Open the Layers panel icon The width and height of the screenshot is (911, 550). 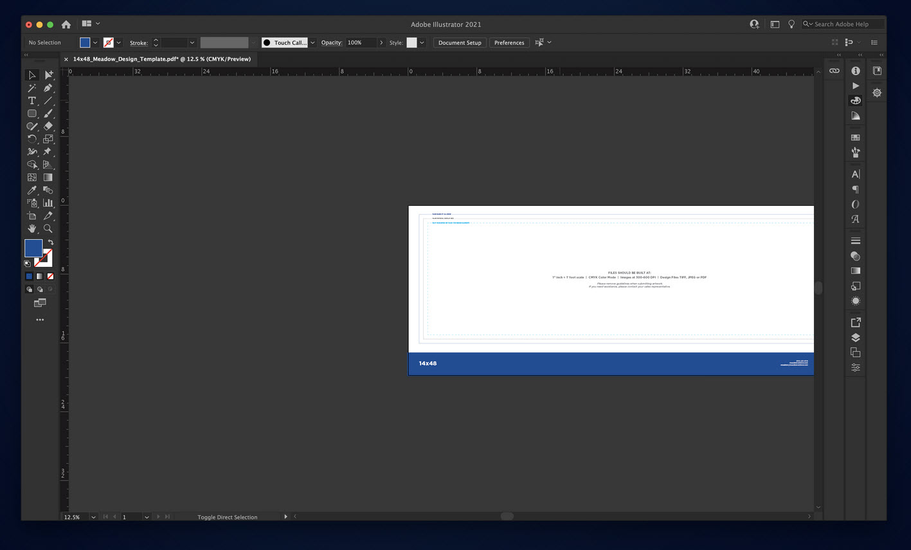[x=855, y=338]
